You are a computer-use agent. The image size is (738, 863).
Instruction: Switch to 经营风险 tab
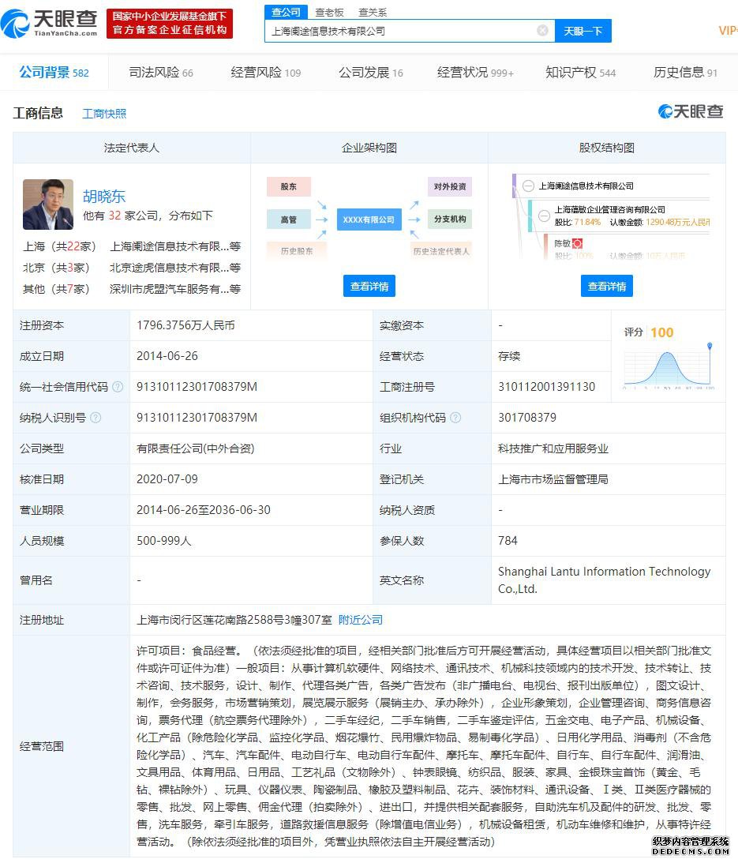coord(265,72)
